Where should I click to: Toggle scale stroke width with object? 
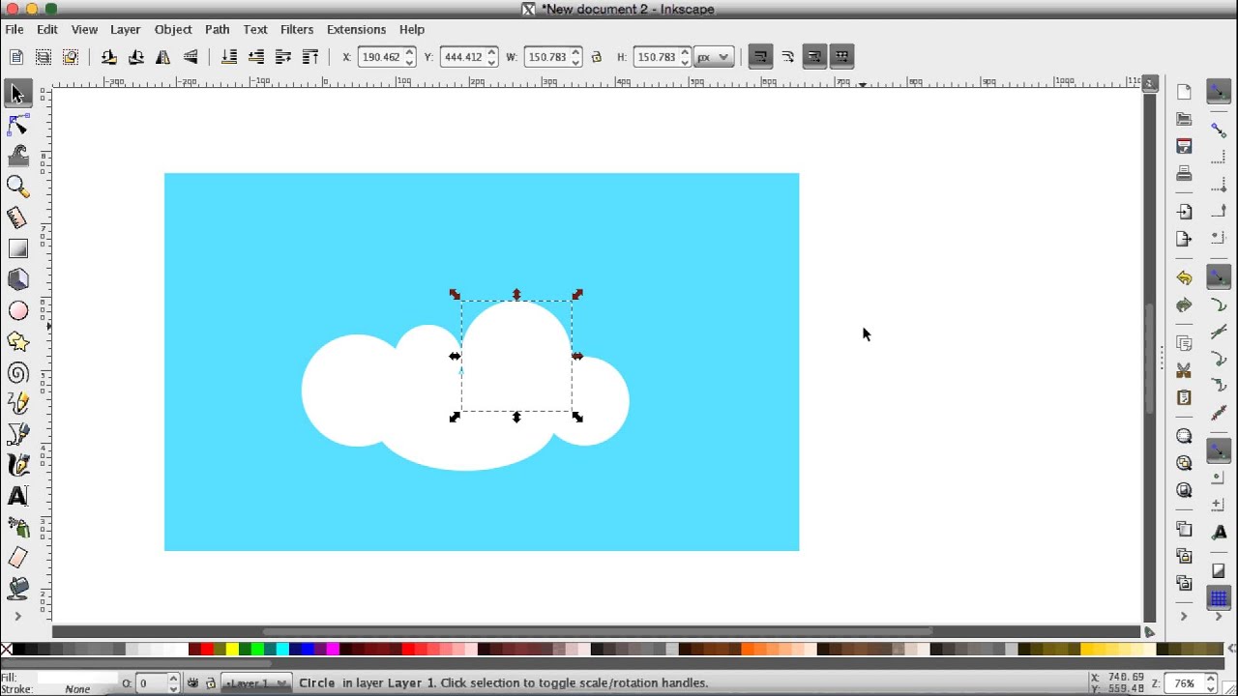(760, 57)
